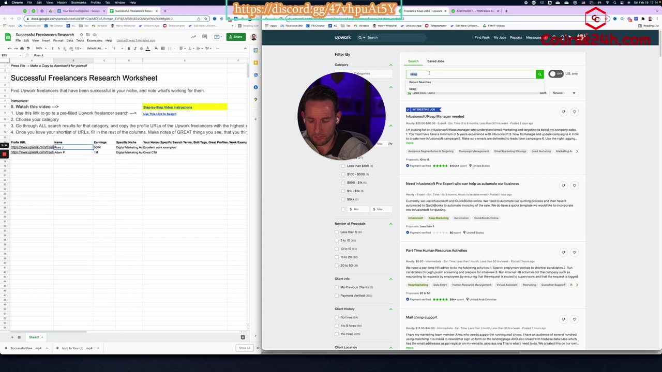662x372 pixels.
Task: Check the No hires client history filter
Action: click(337, 317)
